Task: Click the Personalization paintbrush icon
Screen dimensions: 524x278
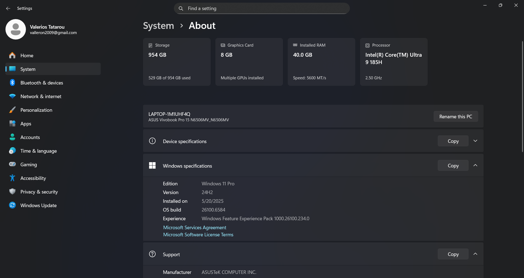Action: click(x=12, y=110)
